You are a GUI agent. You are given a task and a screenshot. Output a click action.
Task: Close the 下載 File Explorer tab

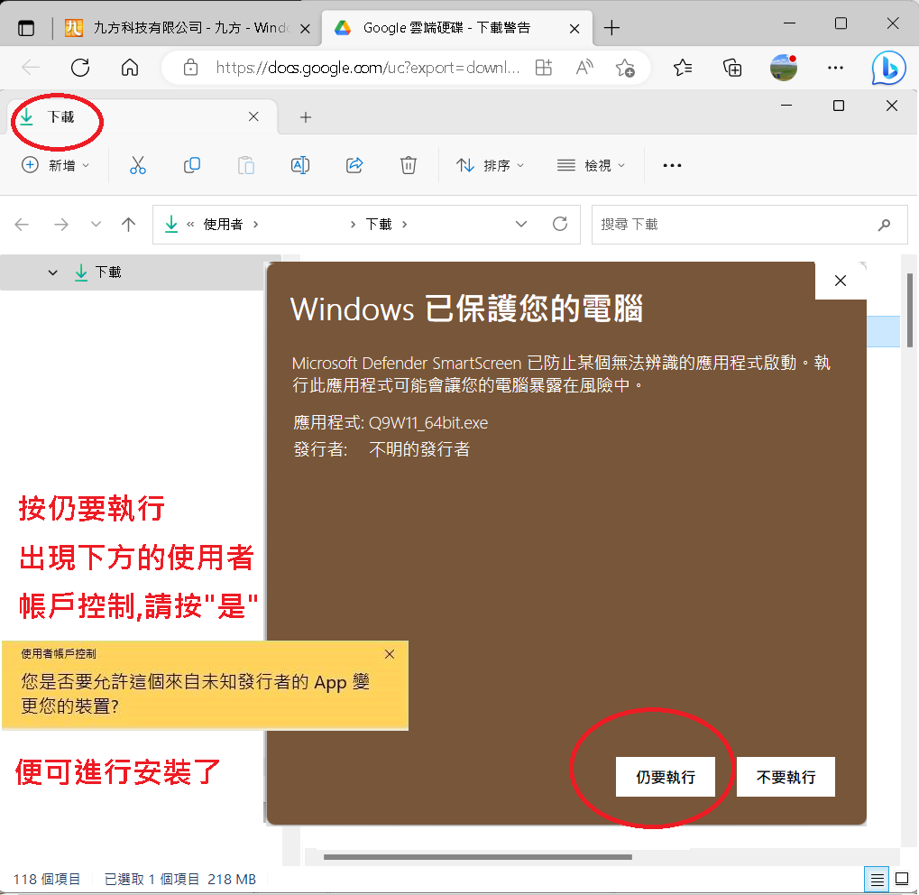[x=253, y=116]
